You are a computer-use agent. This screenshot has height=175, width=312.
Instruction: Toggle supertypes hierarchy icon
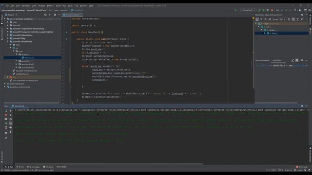(261, 19)
